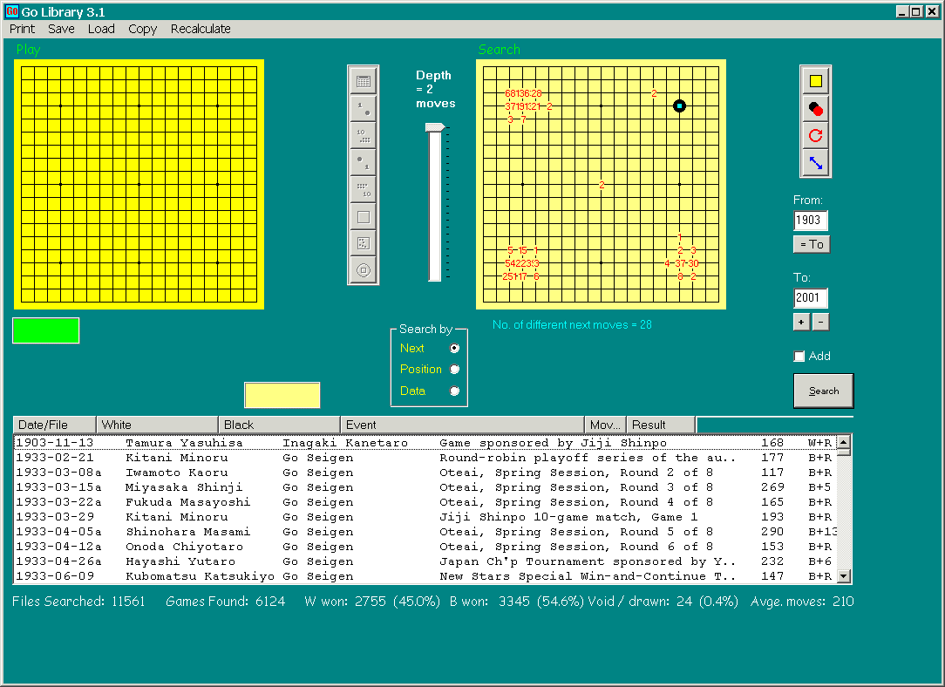Open the Copy menu
Image resolution: width=945 pixels, height=687 pixels.
pos(142,29)
